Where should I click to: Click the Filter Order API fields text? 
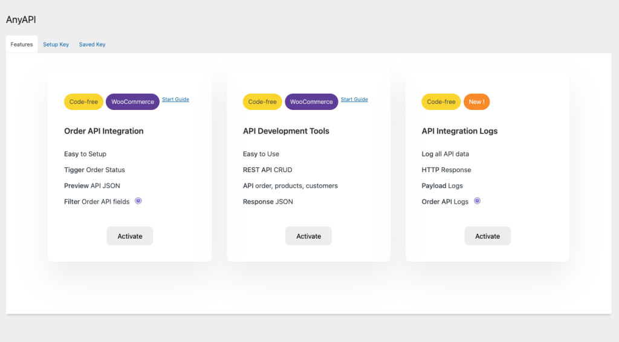[97, 202]
